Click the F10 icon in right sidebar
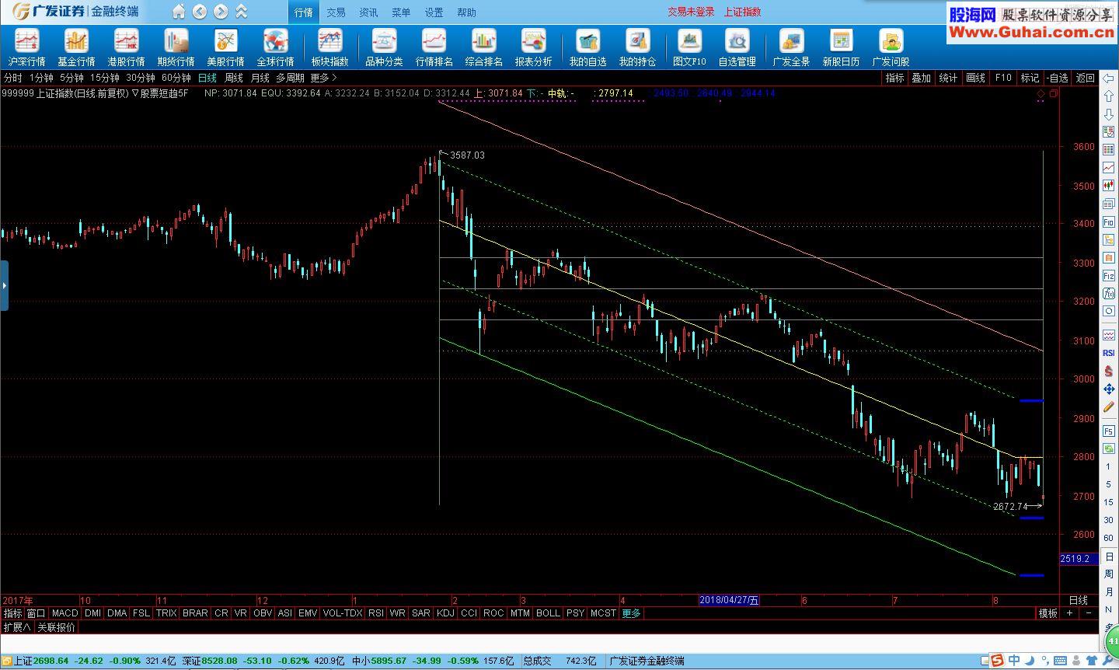This screenshot has width=1119, height=670. pyautogui.click(x=1109, y=222)
